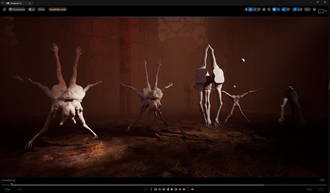Open the Perspective view type dropdown

coord(17,9)
